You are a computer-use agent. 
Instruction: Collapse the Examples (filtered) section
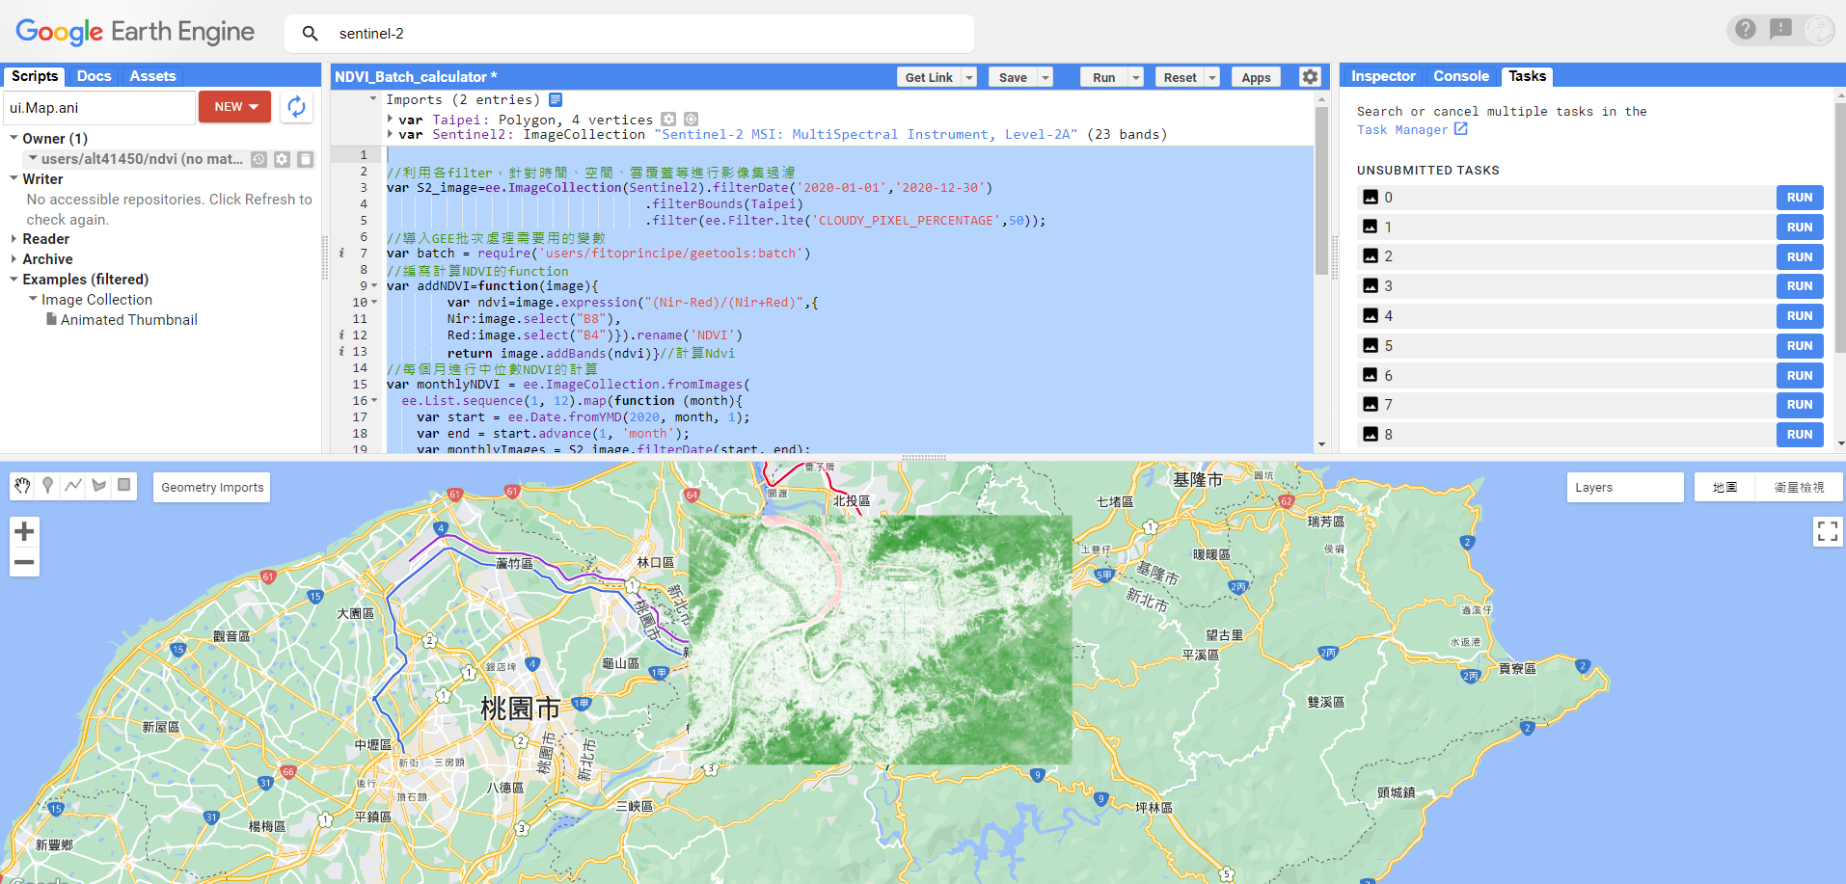[x=13, y=279]
